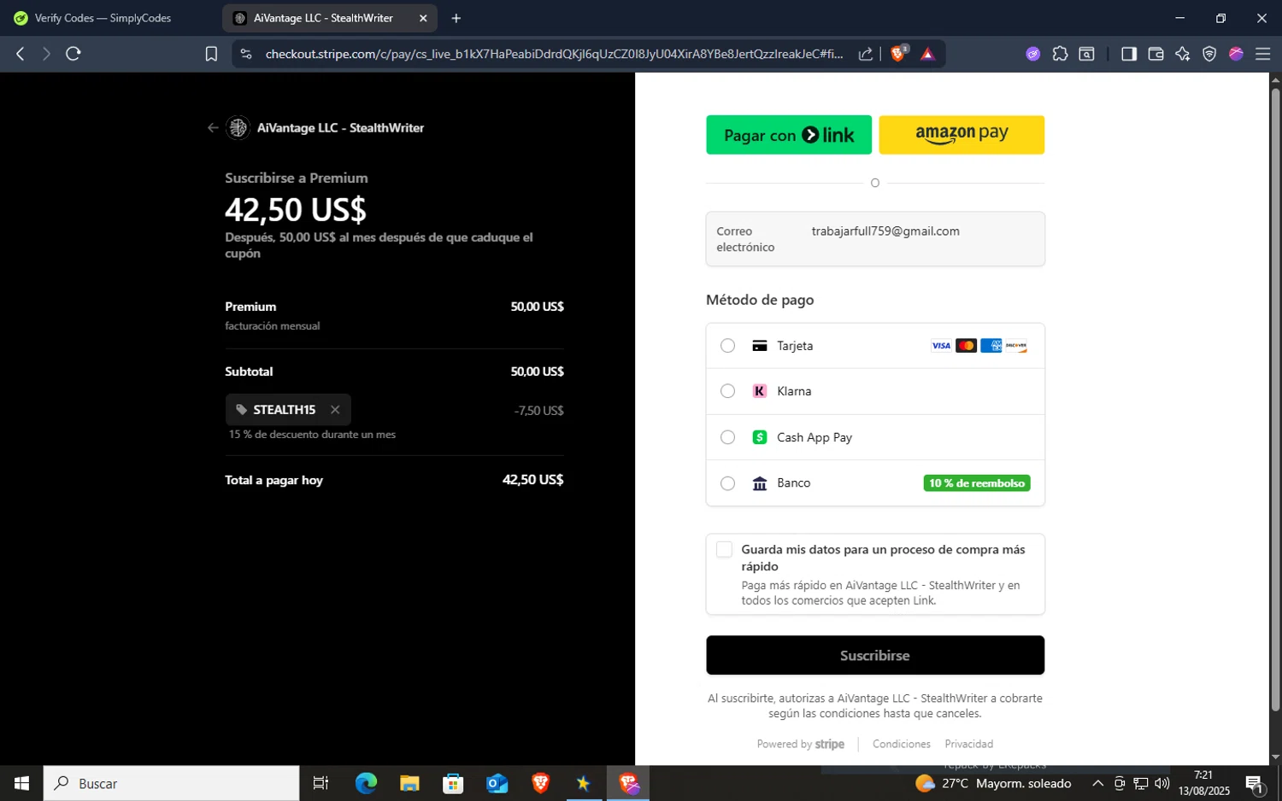Image resolution: width=1282 pixels, height=801 pixels.
Task: Open Leo AI sparkle icon
Action: coord(1182,54)
